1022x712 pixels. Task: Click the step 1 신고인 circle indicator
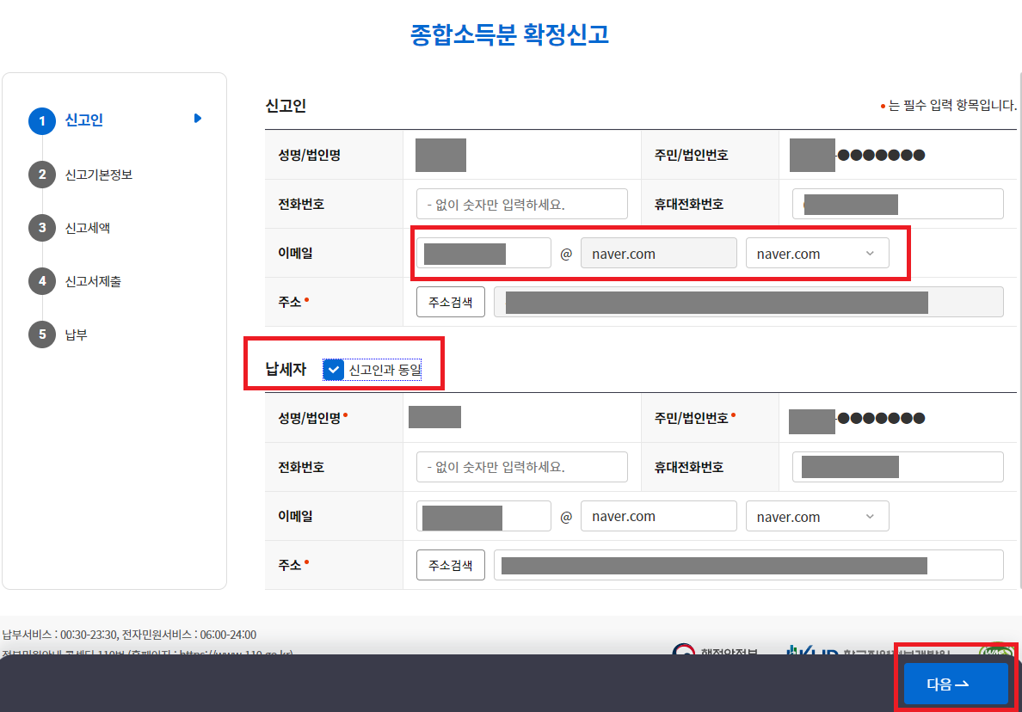click(x=42, y=121)
